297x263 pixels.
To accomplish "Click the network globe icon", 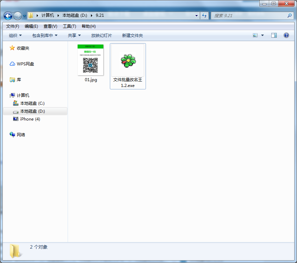I will pyautogui.click(x=12, y=135).
